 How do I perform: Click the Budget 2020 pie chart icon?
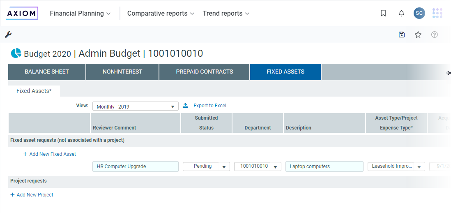(16, 53)
